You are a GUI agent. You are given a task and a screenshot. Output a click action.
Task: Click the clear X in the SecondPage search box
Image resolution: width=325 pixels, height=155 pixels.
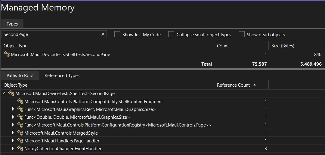point(103,34)
